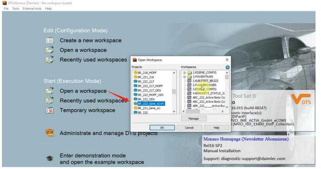Select project BR_222_MOPF_ODX
Image resolution: width=321 pixels, height=169 pixels.
point(151,95)
